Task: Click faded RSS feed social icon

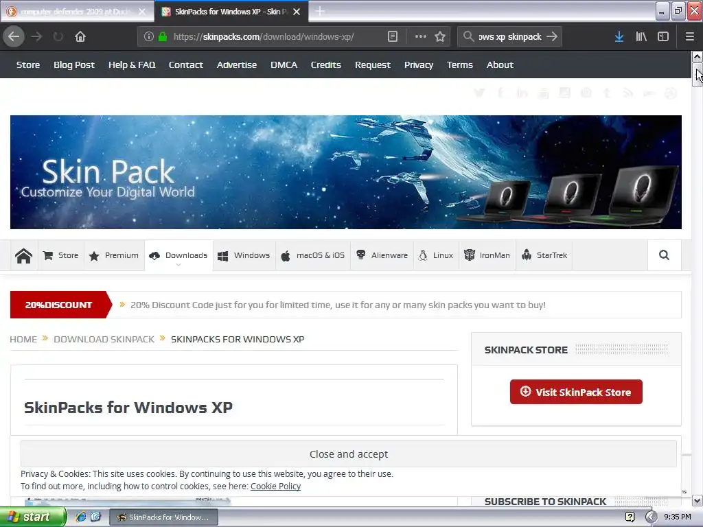Action: [x=627, y=93]
